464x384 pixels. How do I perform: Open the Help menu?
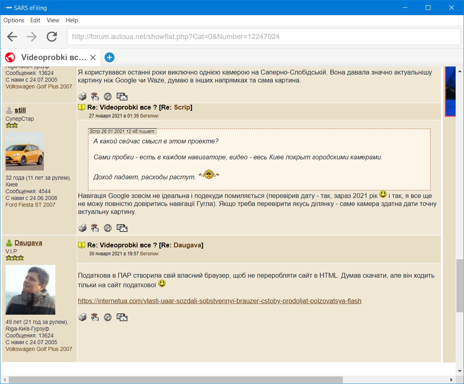(x=72, y=20)
